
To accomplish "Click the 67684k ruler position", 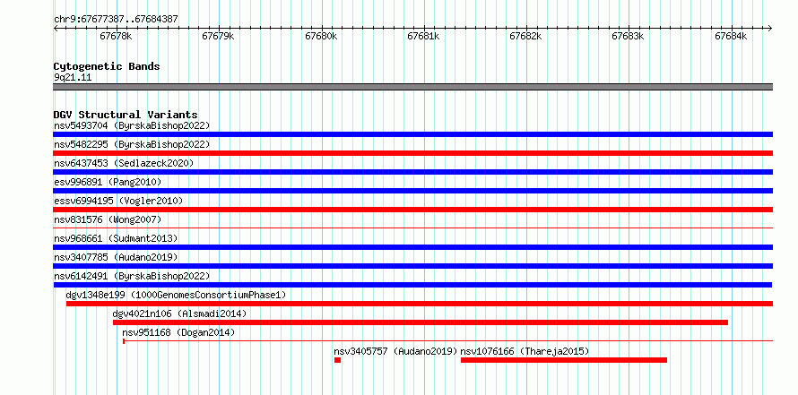I will point(732,36).
